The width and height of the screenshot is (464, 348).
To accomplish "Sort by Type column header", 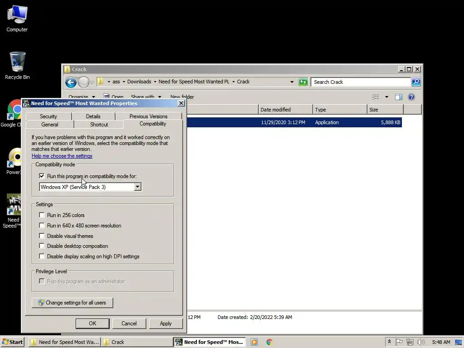I will 340,110.
